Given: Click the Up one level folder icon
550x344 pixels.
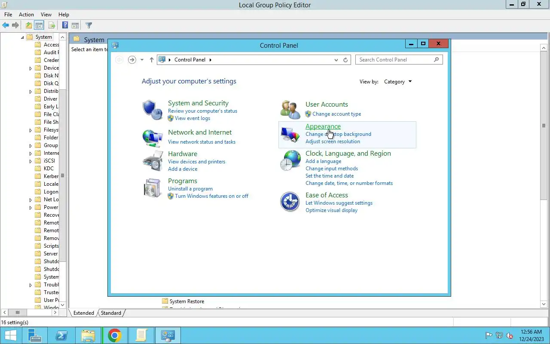Looking at the screenshot, I should click(x=28, y=25).
